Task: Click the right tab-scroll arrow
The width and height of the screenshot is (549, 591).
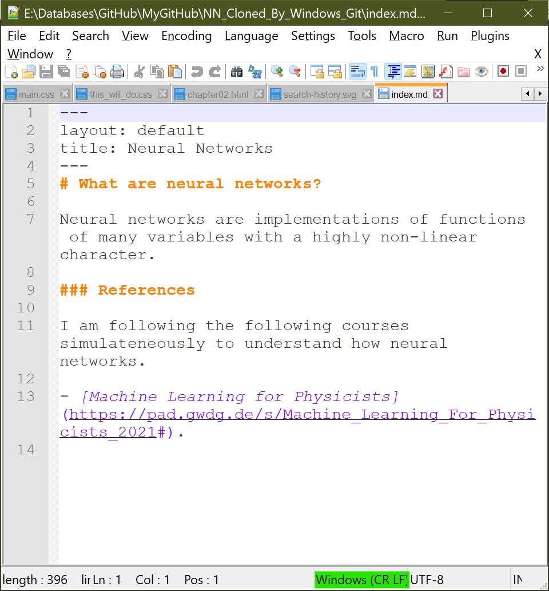Action: click(541, 93)
